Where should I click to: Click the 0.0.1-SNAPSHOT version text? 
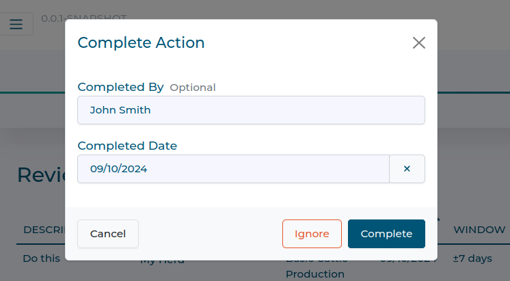point(83,16)
